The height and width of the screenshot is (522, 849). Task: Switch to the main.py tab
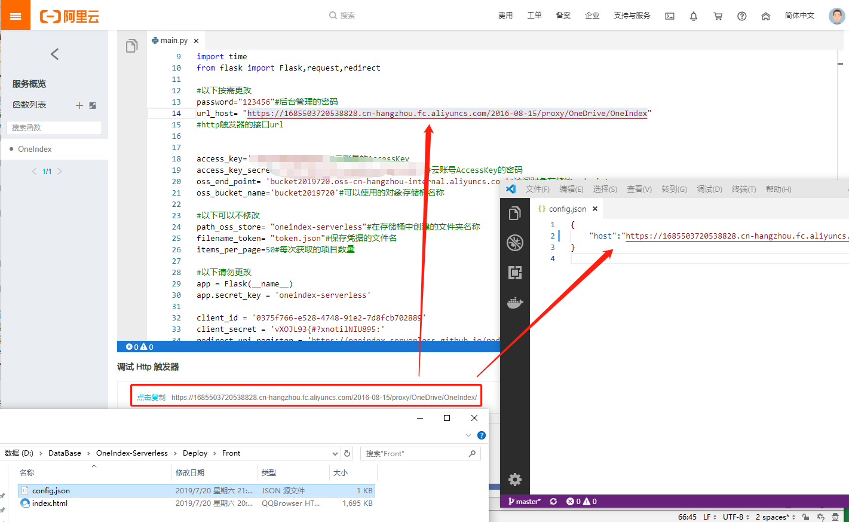click(x=173, y=40)
